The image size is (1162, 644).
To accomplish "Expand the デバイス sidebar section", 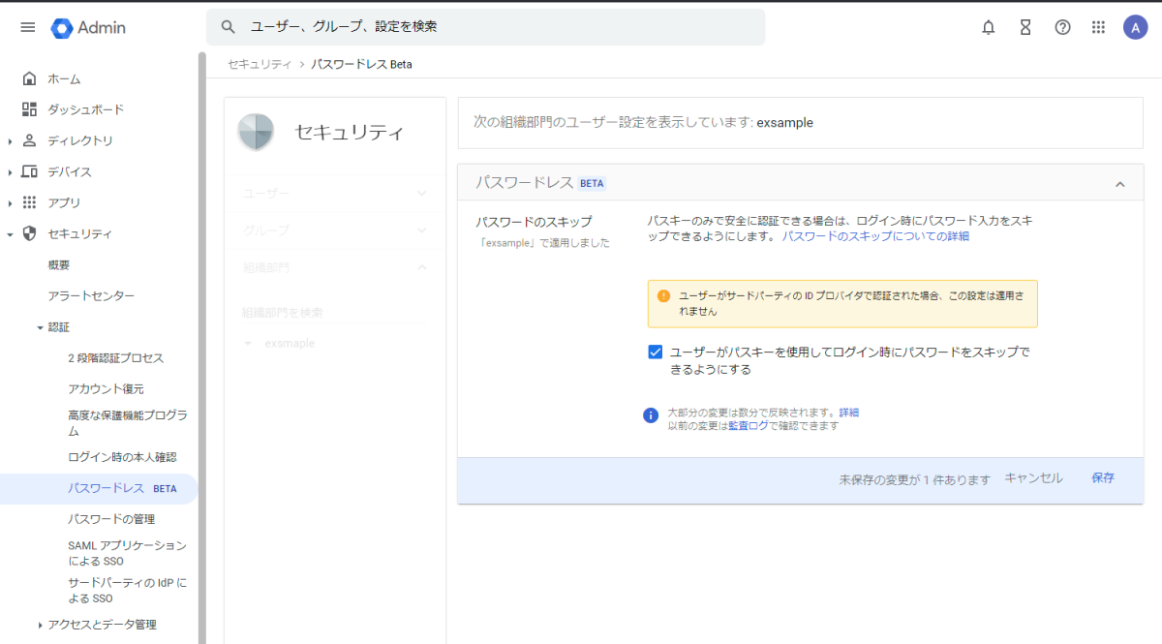I will [x=10, y=172].
